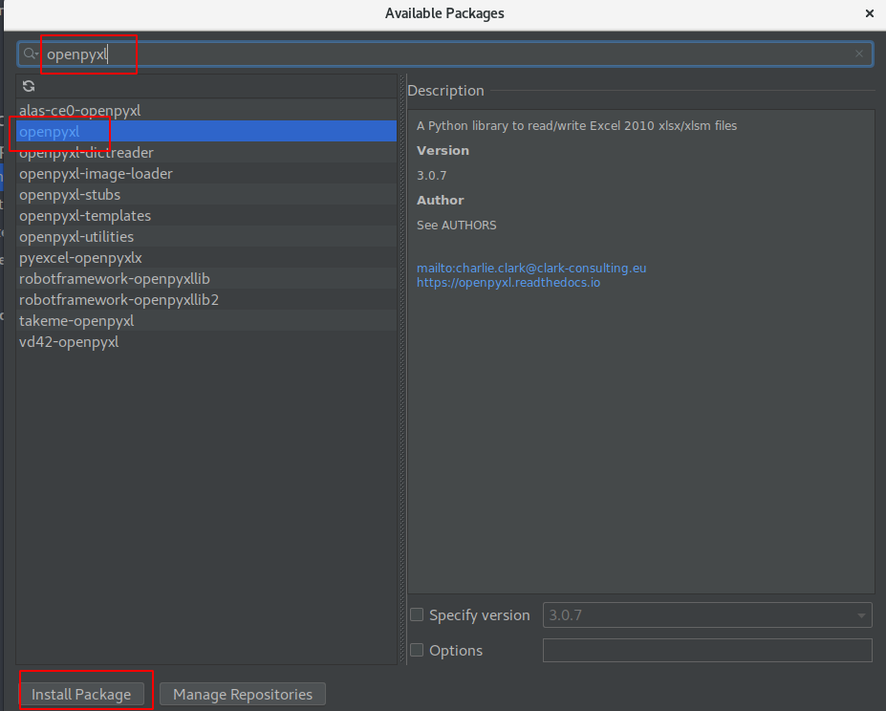
Task: Select vd42-openpyxl package
Action: (x=206, y=341)
